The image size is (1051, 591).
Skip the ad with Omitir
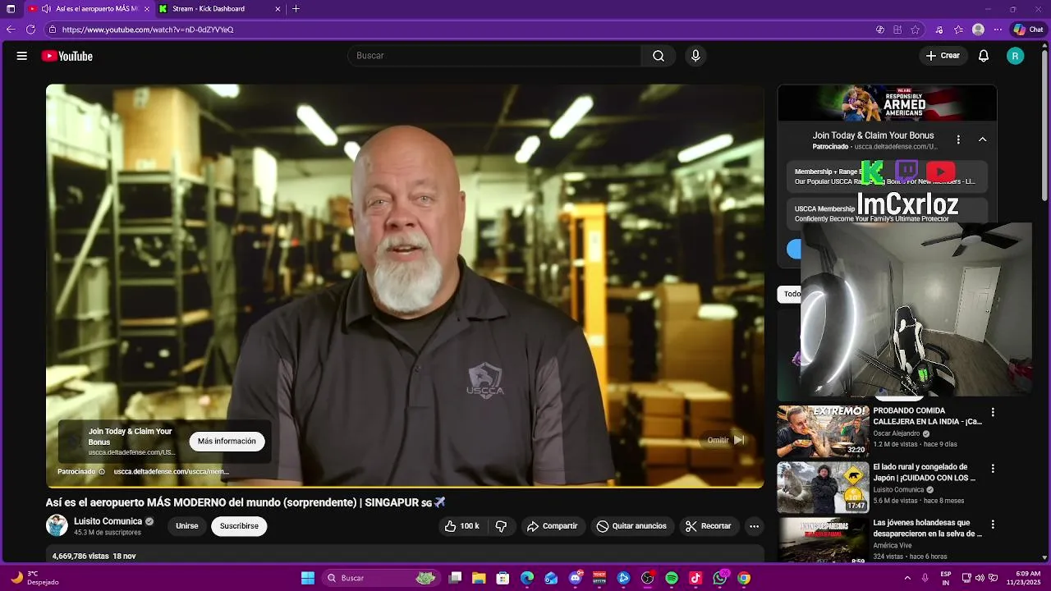coord(727,440)
